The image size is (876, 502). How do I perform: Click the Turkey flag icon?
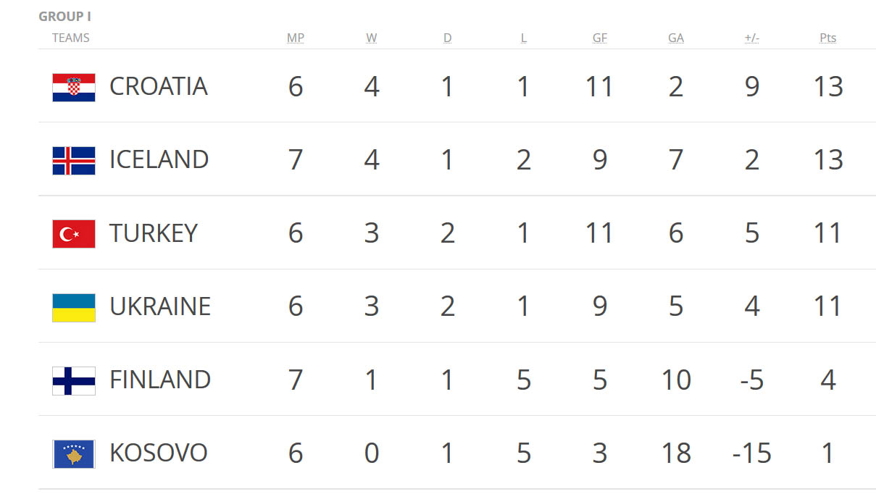(74, 234)
